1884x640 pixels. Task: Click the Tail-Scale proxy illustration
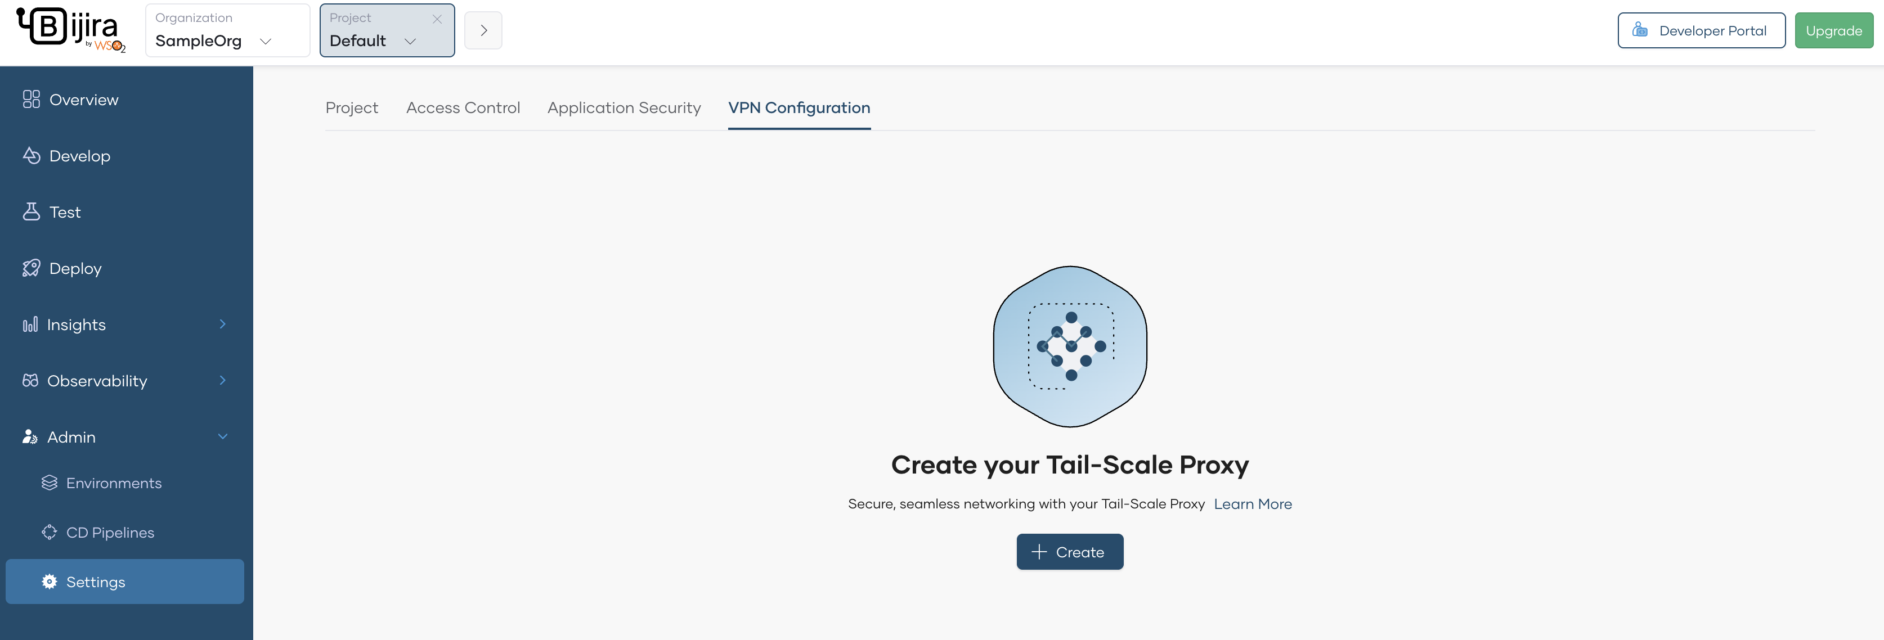(1070, 346)
